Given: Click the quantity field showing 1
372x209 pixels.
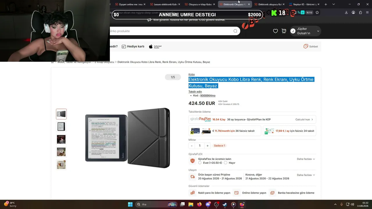Looking at the screenshot, I should (200, 146).
